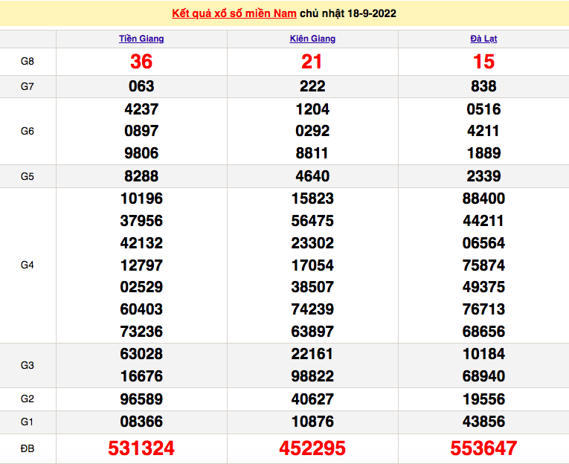
Task: Select the ĐB special prize row label
Action: click(28, 448)
